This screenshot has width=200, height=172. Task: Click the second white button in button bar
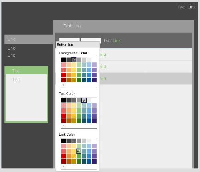(x=91, y=40)
